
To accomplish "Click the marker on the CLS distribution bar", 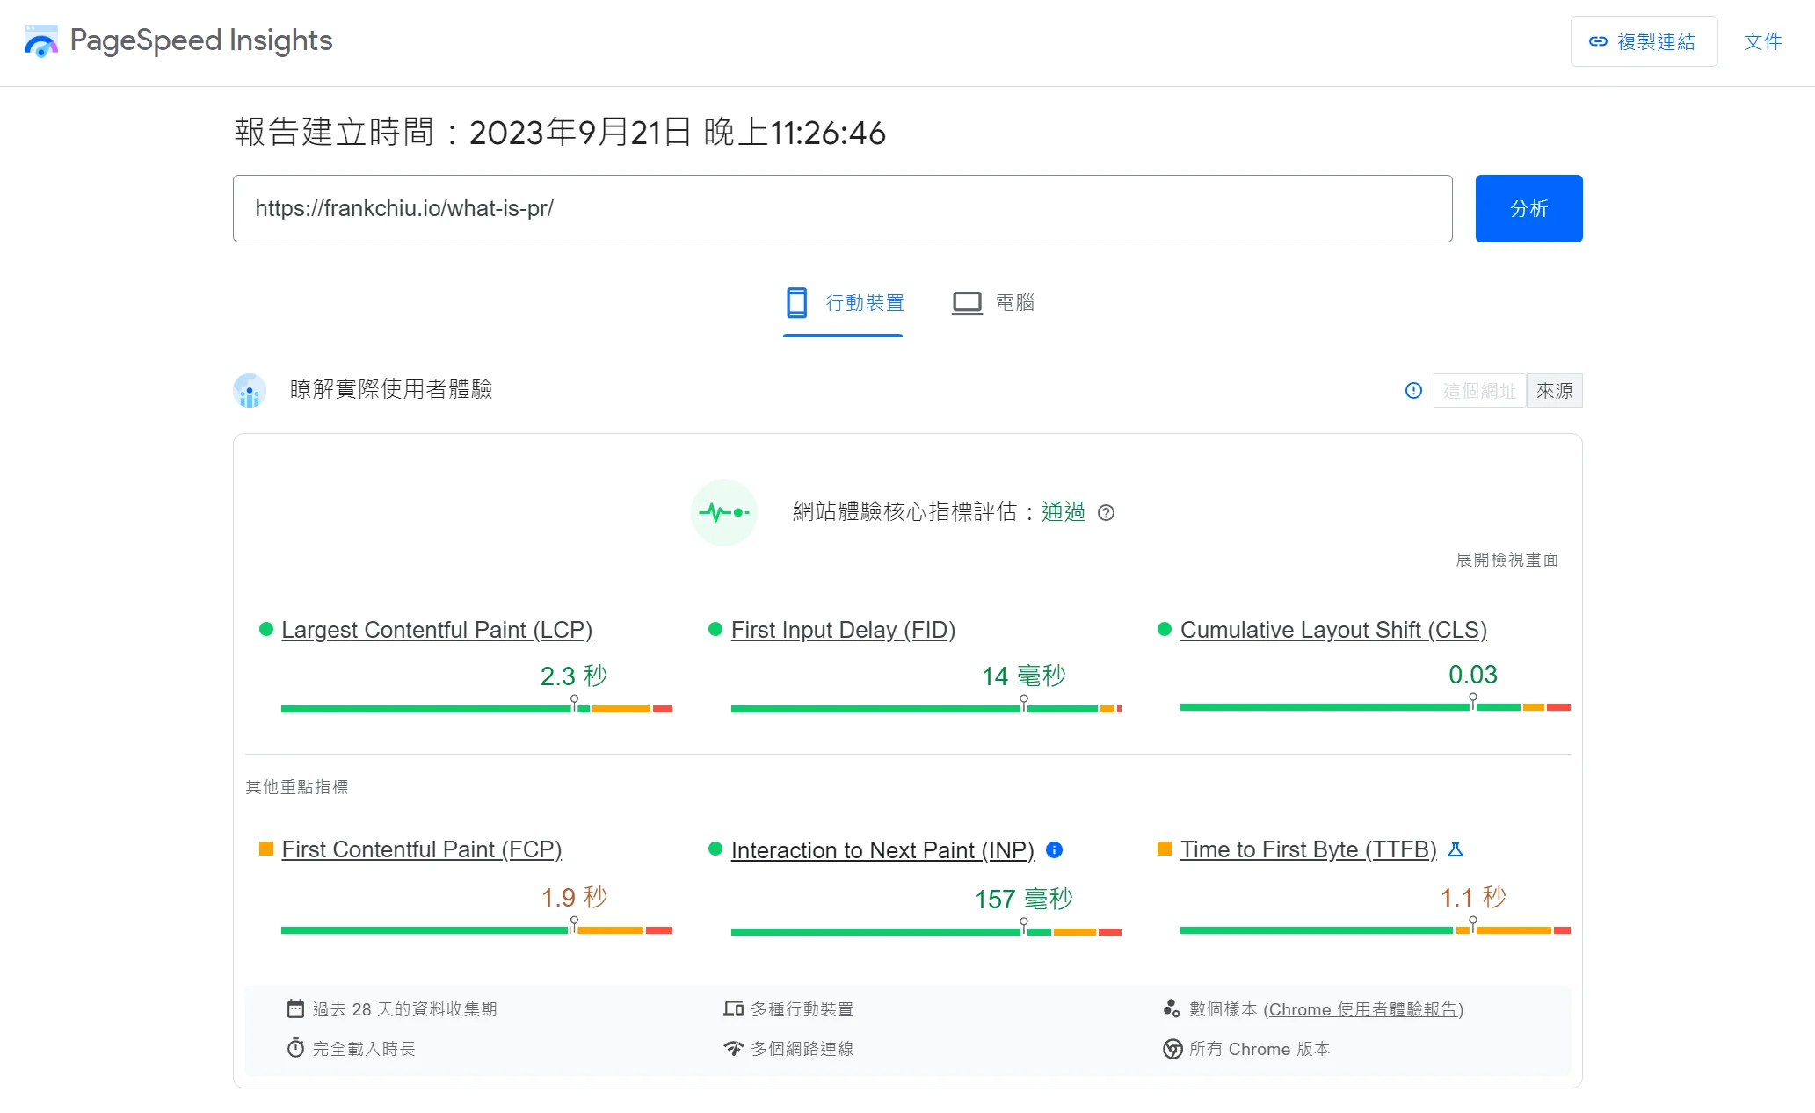I will click(x=1472, y=701).
